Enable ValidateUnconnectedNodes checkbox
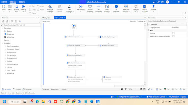 173,36
